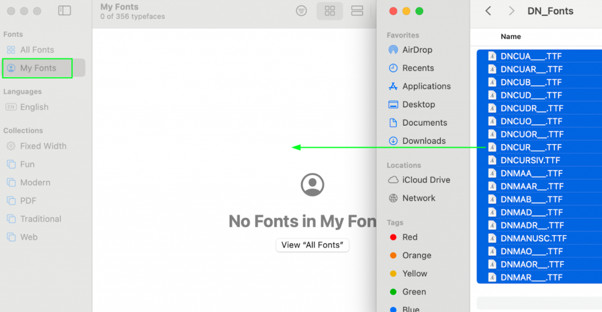Open the Fixed Width collection
Screen dimensions: 602x312
(x=43, y=146)
